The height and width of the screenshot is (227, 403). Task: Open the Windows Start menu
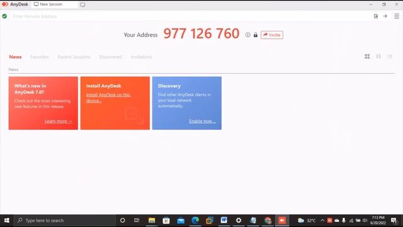point(7,220)
